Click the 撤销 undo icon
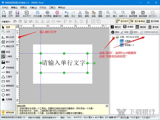The width and height of the screenshot is (160, 120). 66,14
